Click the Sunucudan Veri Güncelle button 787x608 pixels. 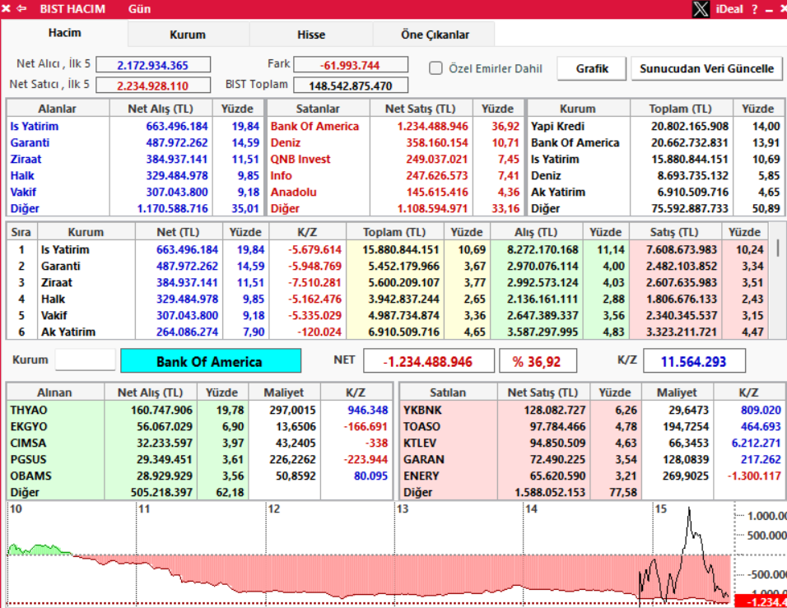point(706,68)
